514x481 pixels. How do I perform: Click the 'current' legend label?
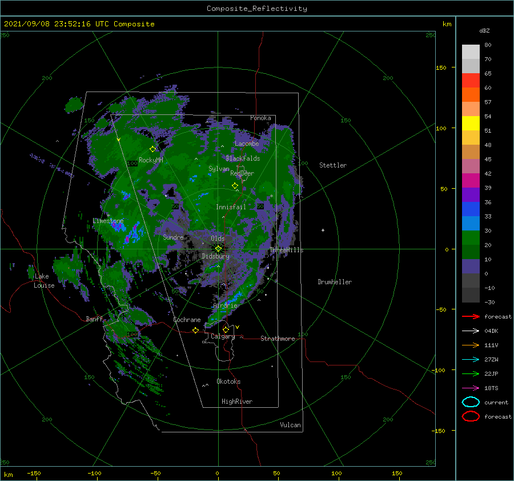(x=496, y=402)
